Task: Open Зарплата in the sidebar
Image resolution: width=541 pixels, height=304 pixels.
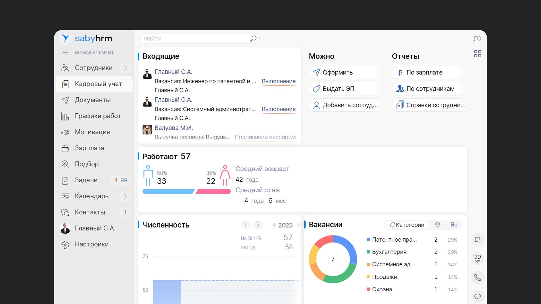Action: (89, 148)
